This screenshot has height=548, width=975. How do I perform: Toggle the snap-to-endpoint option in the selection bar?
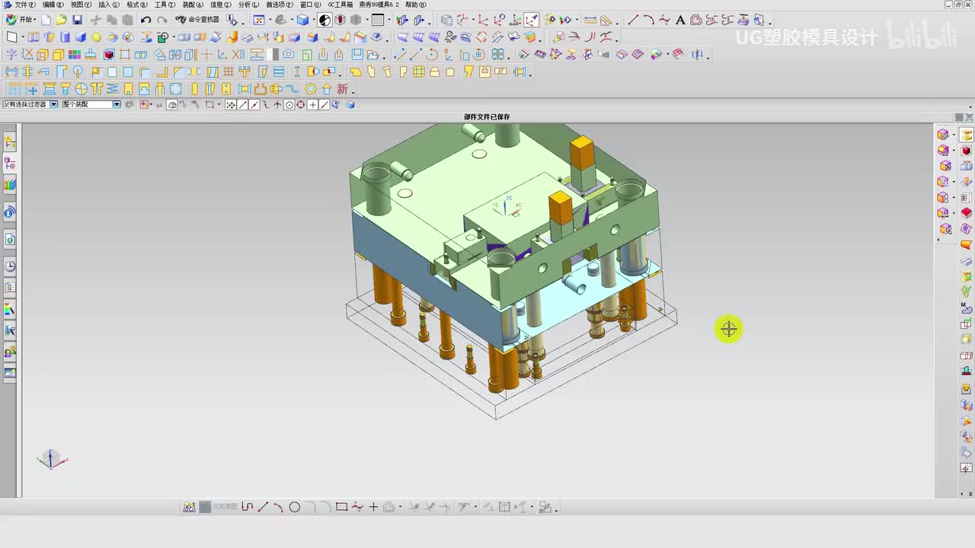[x=243, y=105]
